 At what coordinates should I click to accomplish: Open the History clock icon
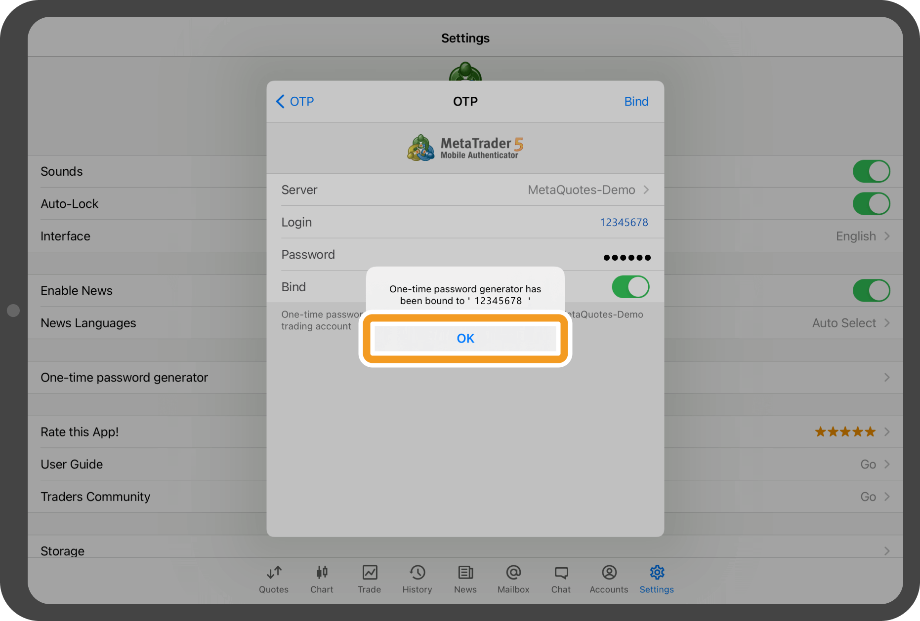click(417, 573)
